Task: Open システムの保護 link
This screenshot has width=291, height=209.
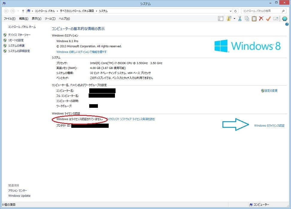Action: coord(16,46)
